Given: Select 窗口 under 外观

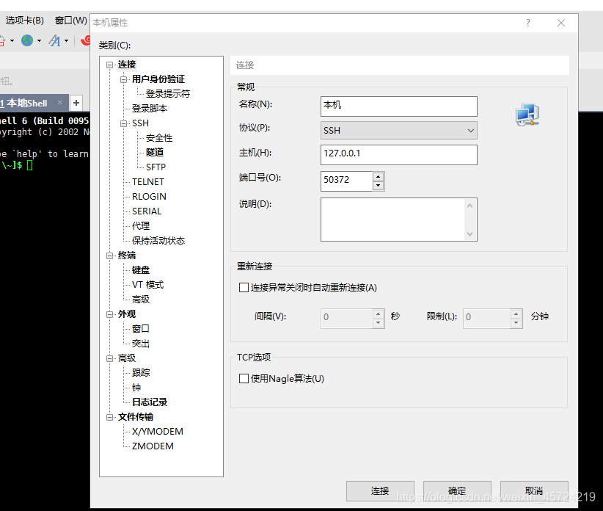Looking at the screenshot, I should 141,329.
